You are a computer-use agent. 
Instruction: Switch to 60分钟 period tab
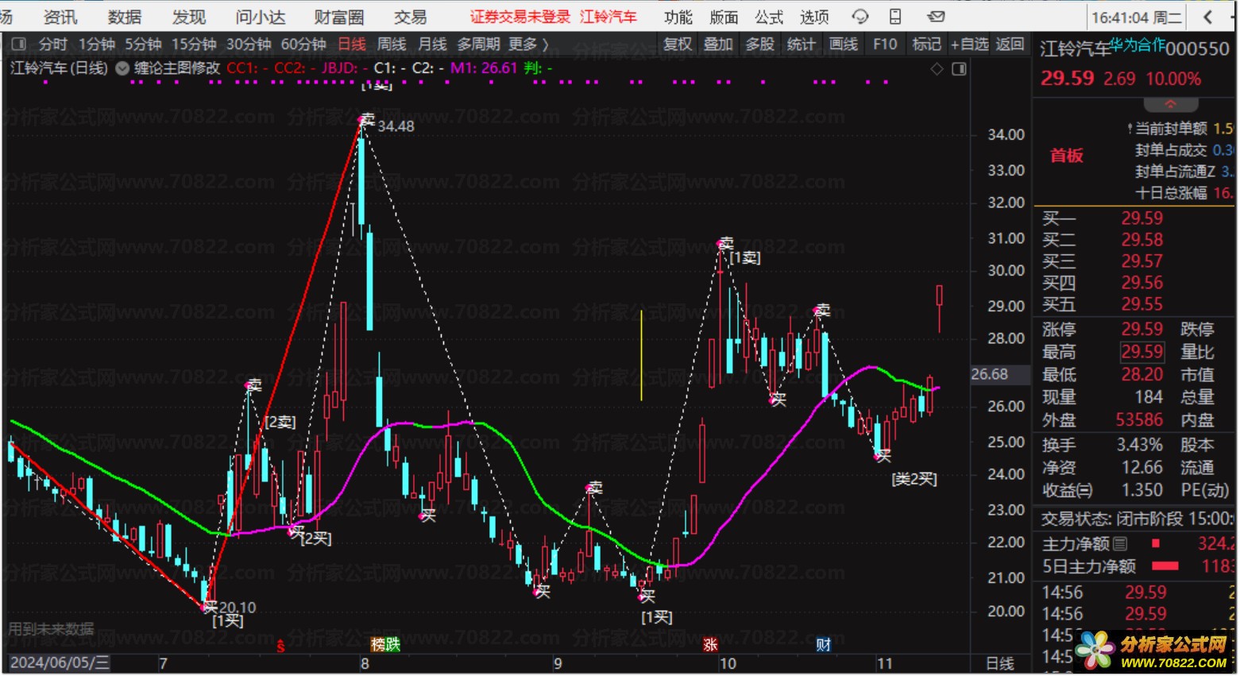coord(303,44)
